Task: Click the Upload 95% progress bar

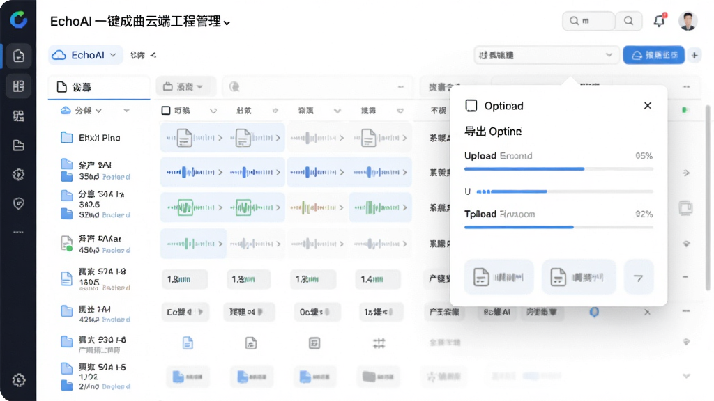Action: [559, 168]
